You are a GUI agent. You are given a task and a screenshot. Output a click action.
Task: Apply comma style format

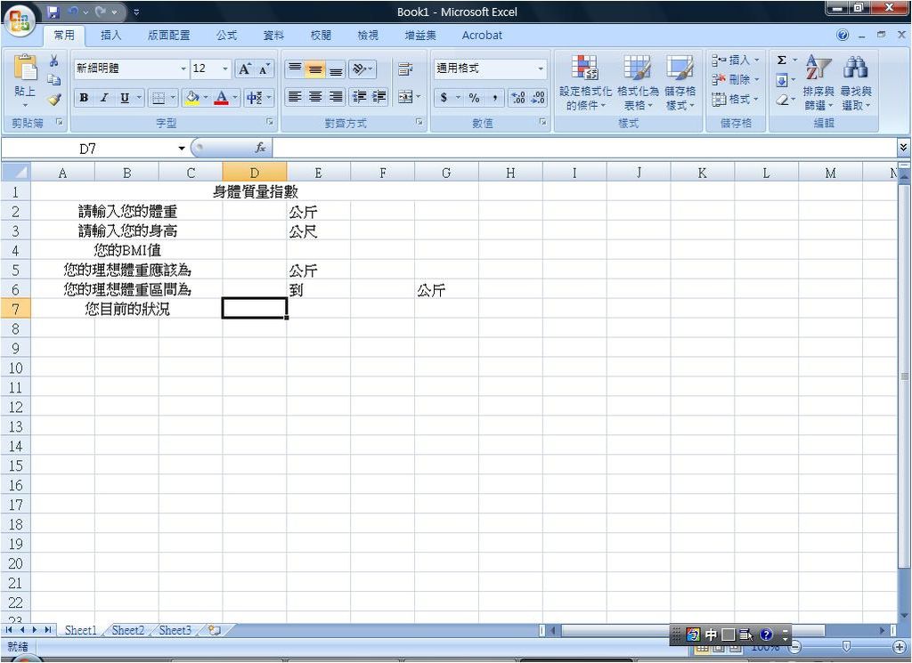(494, 98)
